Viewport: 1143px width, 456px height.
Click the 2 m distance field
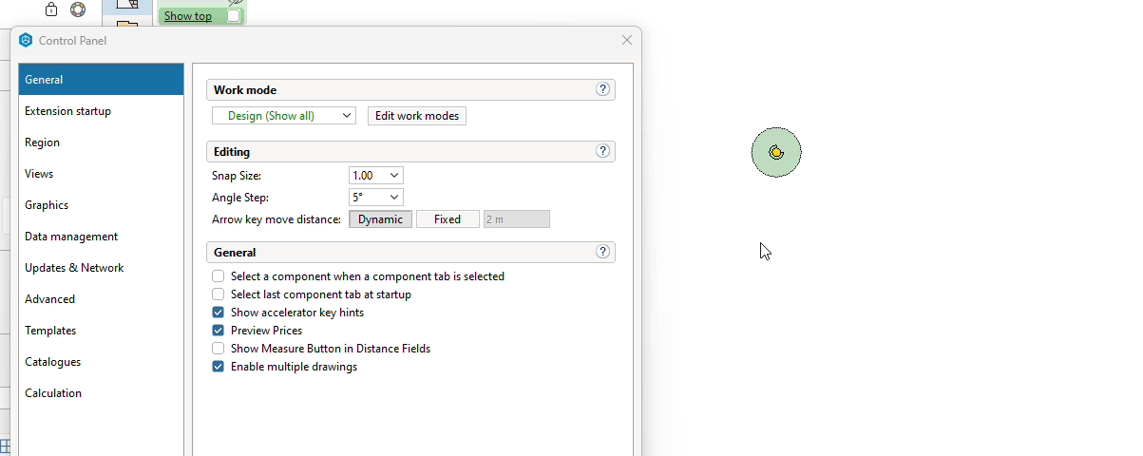click(x=517, y=219)
